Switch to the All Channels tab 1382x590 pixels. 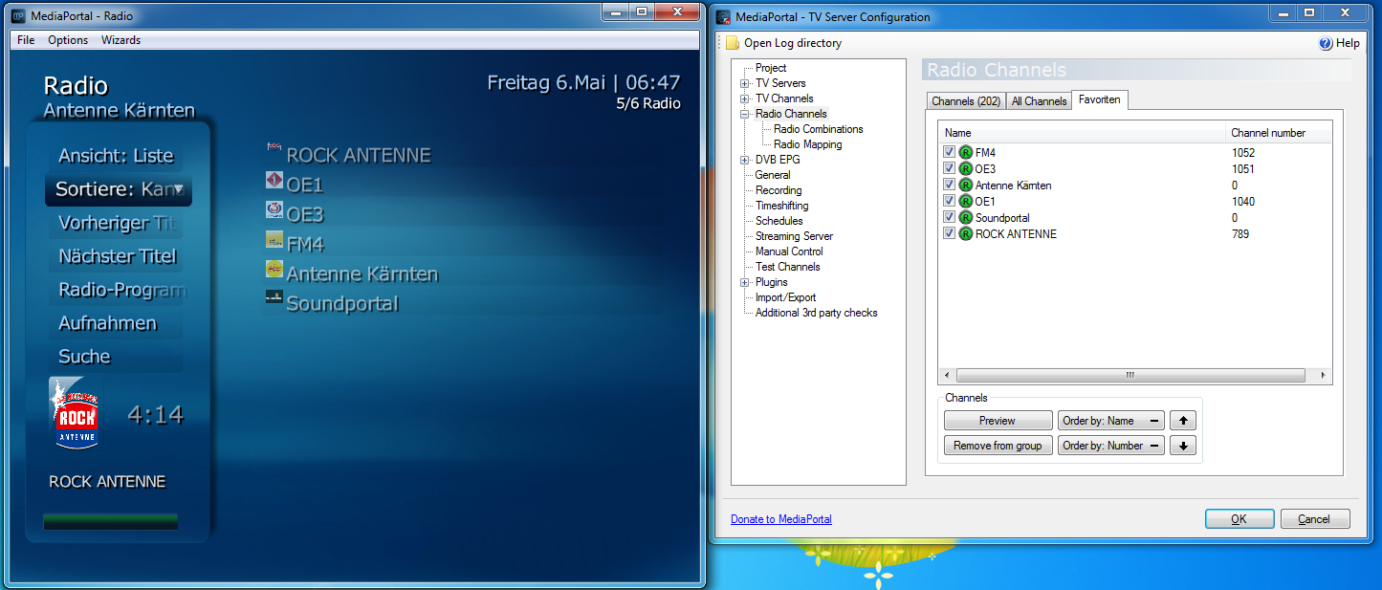1039,101
